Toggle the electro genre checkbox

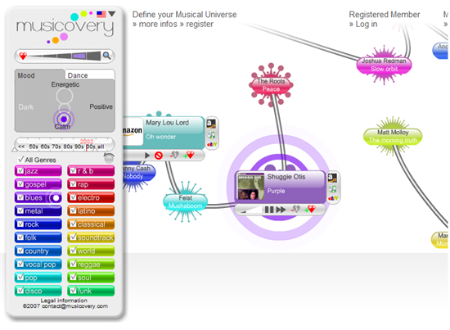[73, 197]
